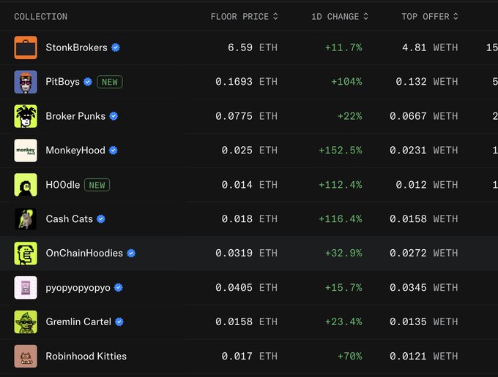Open the StonkBrokers collection name
Viewport: 498px width, 377px height.
point(77,47)
